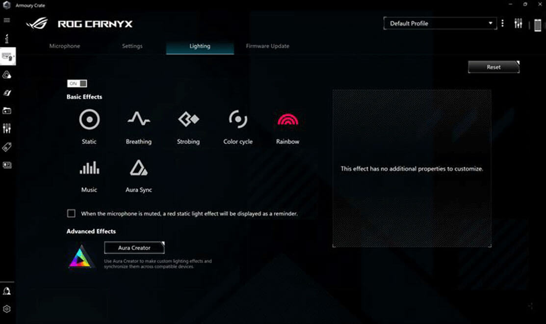Viewport: 546px width, 324px height.
Task: Open the info icon in left sidebar
Action: click(x=6, y=38)
